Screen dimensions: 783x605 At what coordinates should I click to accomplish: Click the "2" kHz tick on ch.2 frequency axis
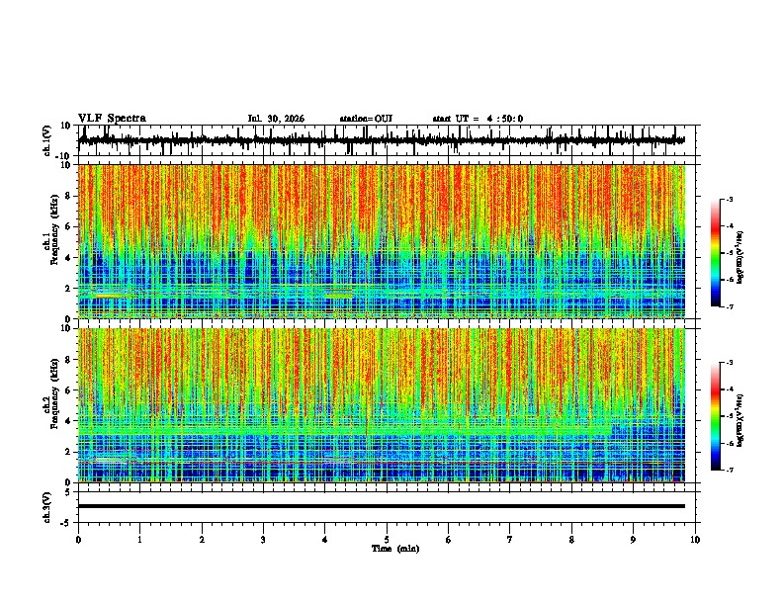coord(68,452)
